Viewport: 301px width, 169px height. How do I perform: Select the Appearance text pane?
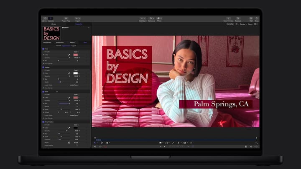(x=66, y=46)
